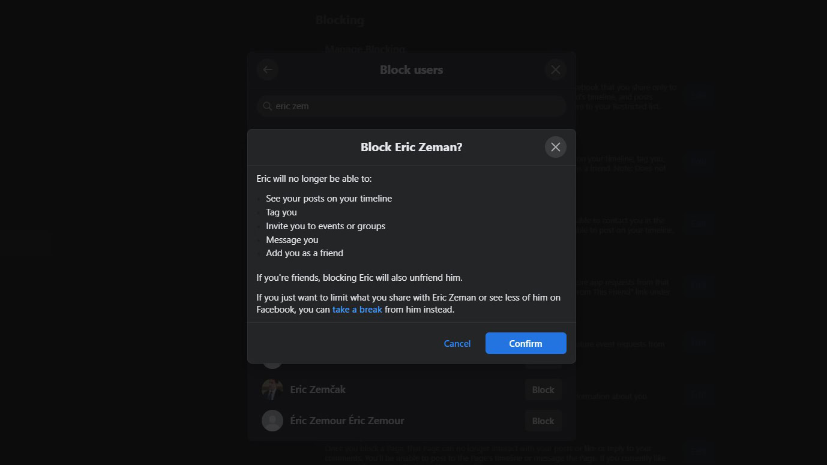Select the Éric Zemour Éric Zemour name
Image resolution: width=827 pixels, height=465 pixels.
[347, 421]
